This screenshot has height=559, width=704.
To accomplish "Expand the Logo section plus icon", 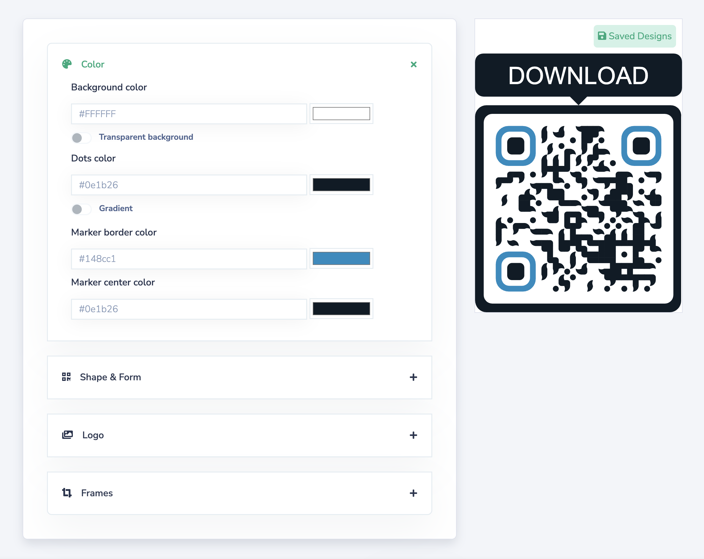I will [413, 435].
